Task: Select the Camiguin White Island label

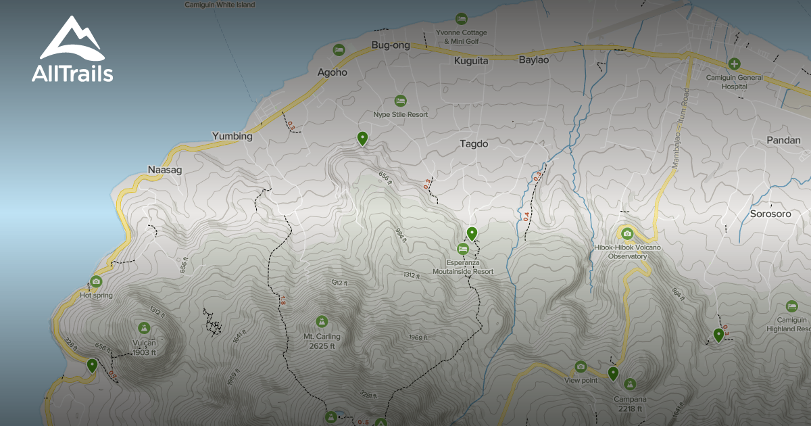Action: point(219,3)
